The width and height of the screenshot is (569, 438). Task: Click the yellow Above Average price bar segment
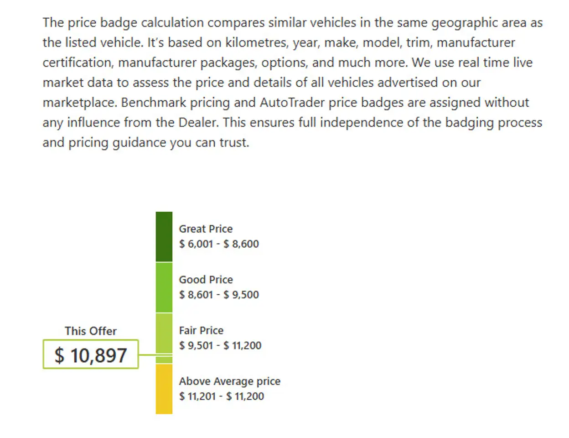point(164,389)
